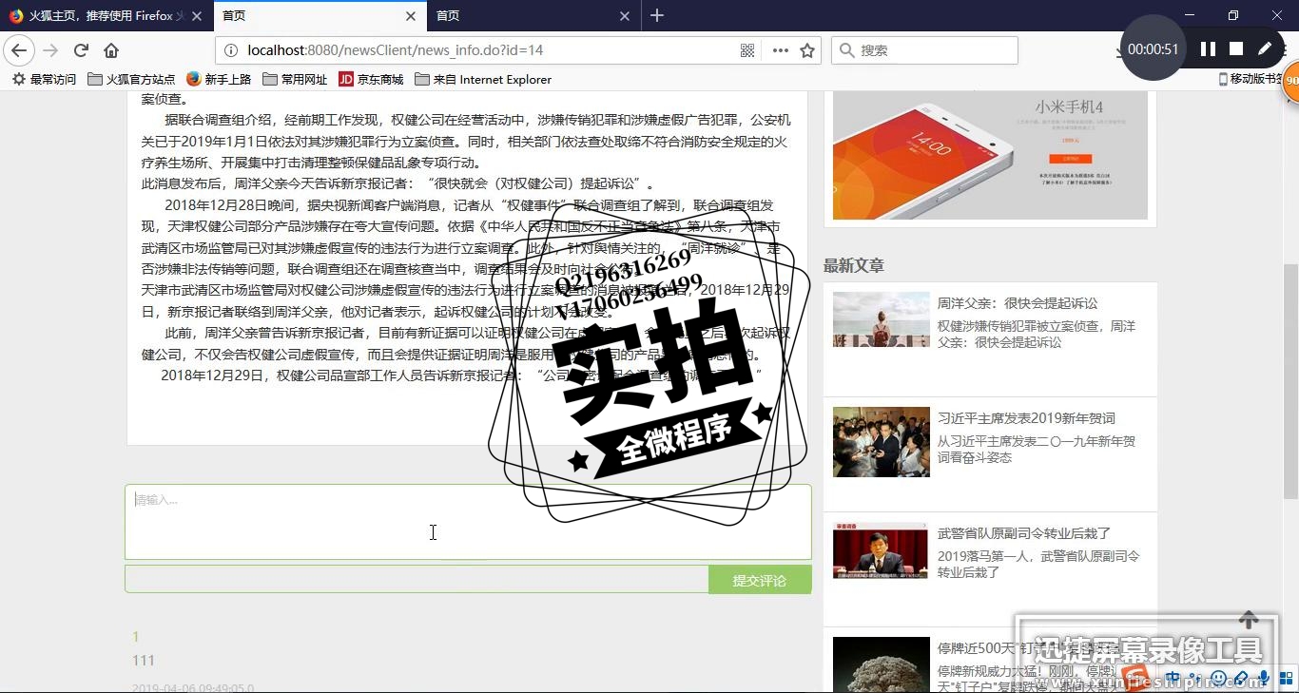Click the 停牌近500天 article thumbnail
Viewport: 1299px width, 693px height.
pyautogui.click(x=881, y=664)
